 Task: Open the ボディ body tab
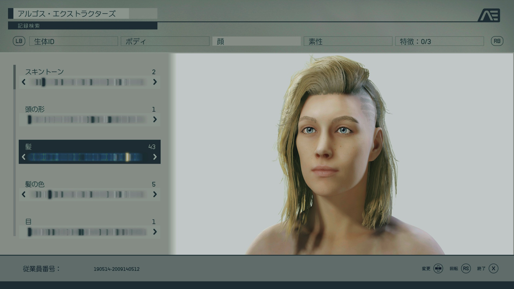(165, 41)
